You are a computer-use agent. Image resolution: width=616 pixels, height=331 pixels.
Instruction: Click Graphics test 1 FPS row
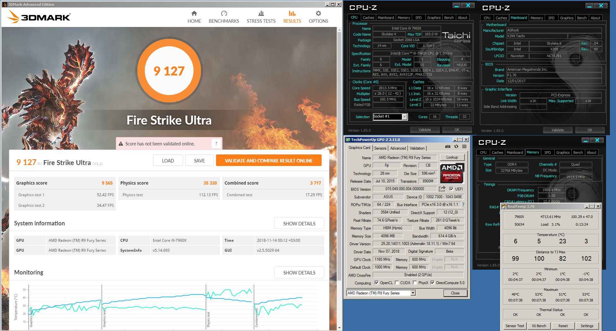click(x=65, y=195)
